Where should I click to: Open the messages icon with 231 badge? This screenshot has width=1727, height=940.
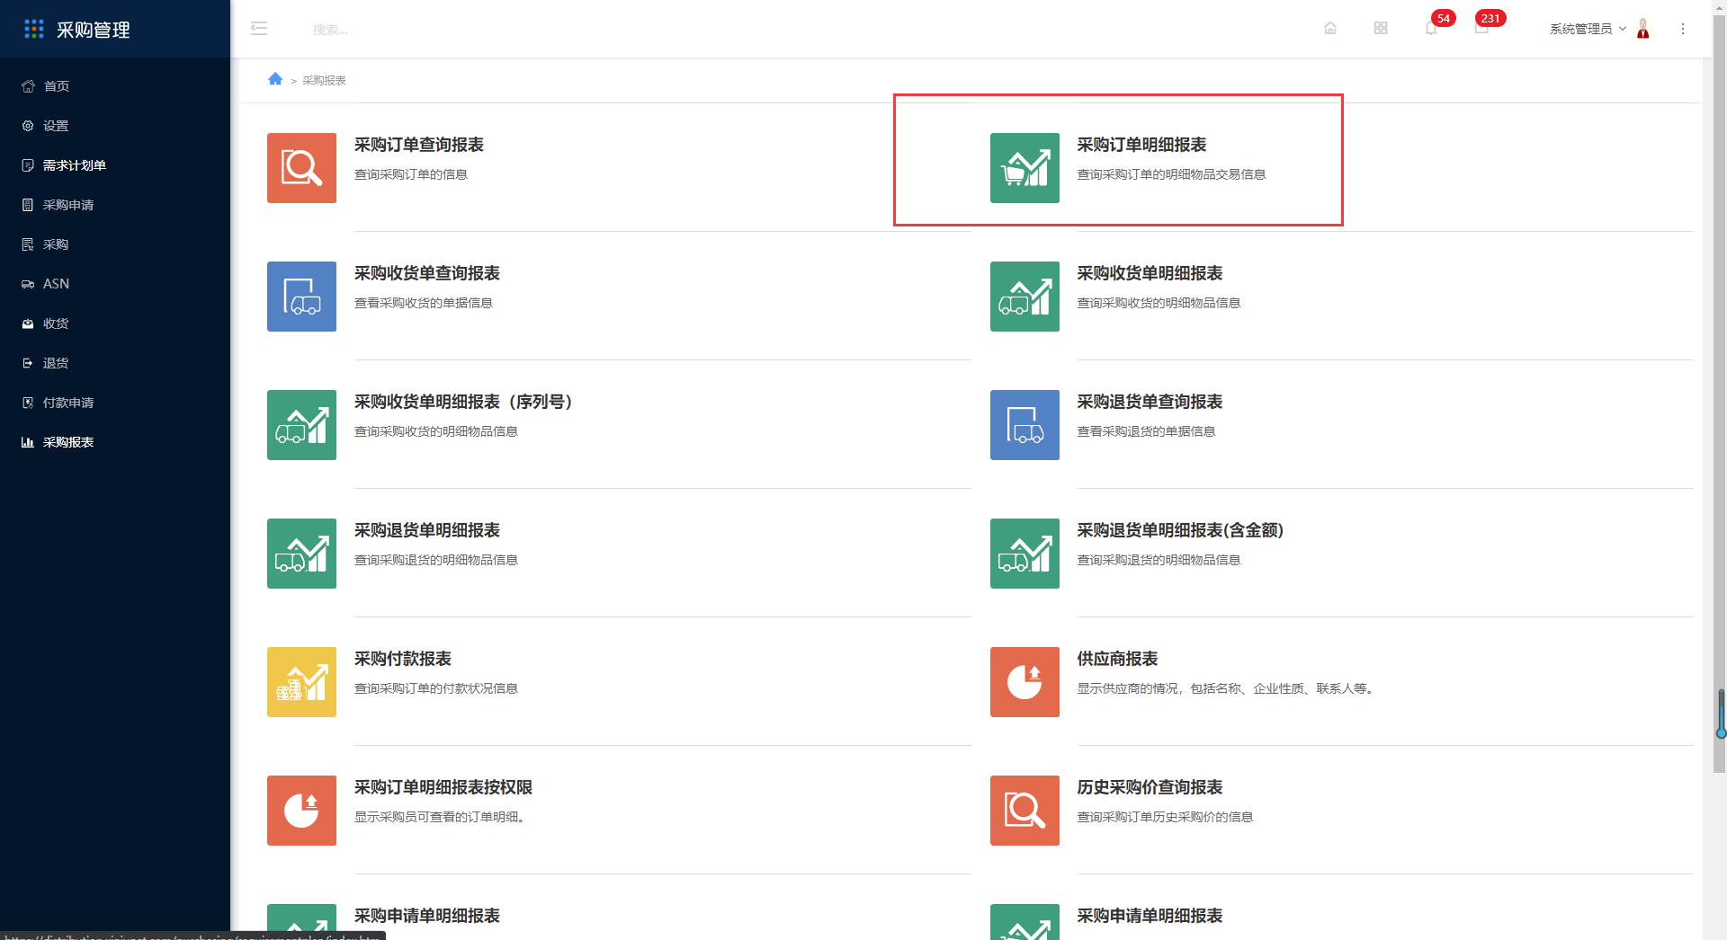1481,29
